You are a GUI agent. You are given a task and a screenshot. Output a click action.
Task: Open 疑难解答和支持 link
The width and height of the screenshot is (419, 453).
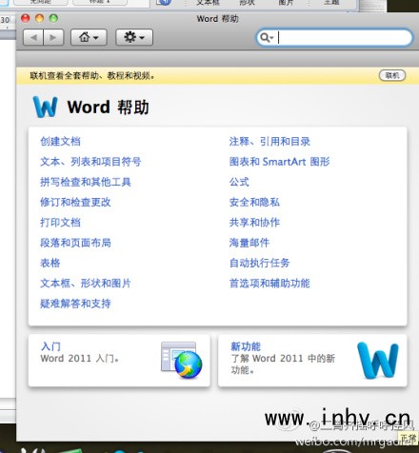point(75,304)
